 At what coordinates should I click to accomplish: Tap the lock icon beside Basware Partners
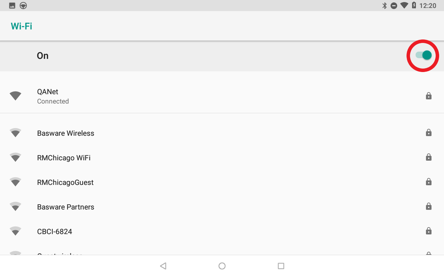[429, 206]
